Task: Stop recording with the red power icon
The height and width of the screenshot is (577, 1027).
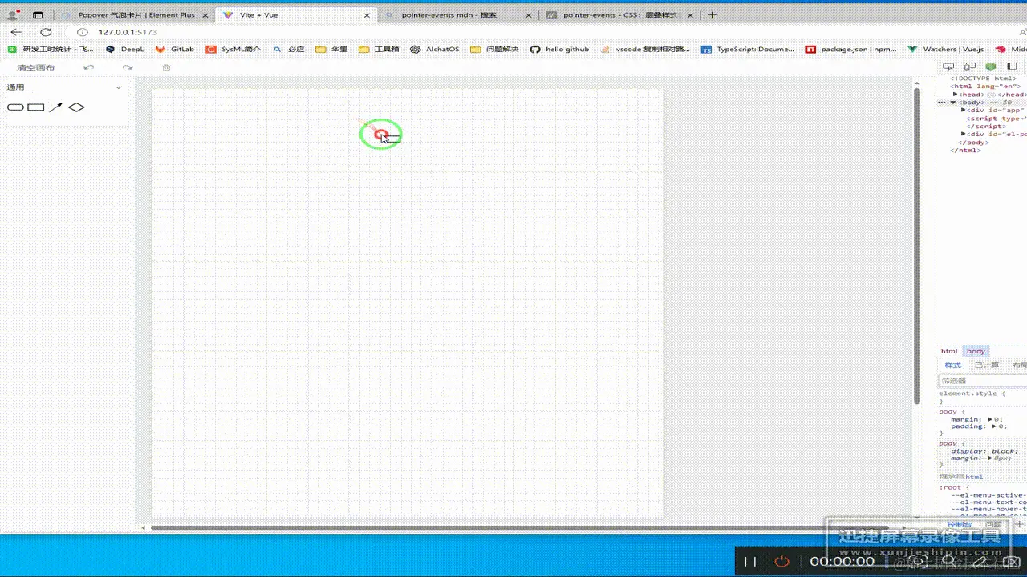Action: [x=781, y=562]
